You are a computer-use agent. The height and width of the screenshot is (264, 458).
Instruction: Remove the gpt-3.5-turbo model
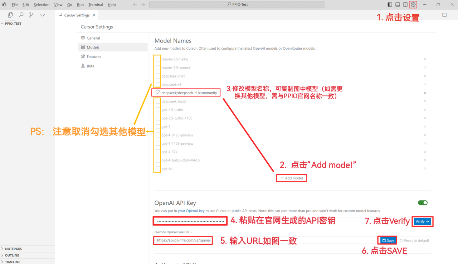(x=425, y=110)
